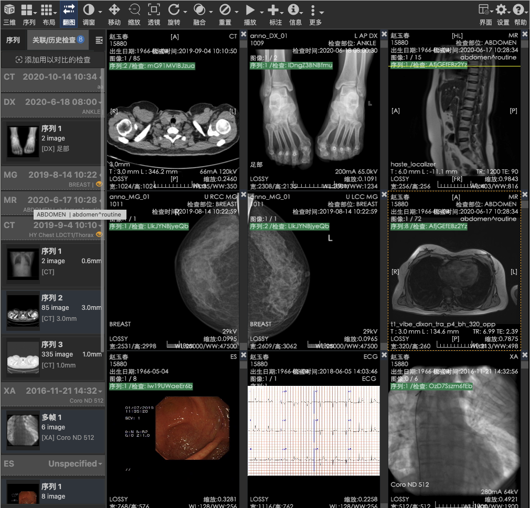Image resolution: width=530 pixels, height=508 pixels.
Task: Switch to the 序列 tab
Action: point(13,40)
